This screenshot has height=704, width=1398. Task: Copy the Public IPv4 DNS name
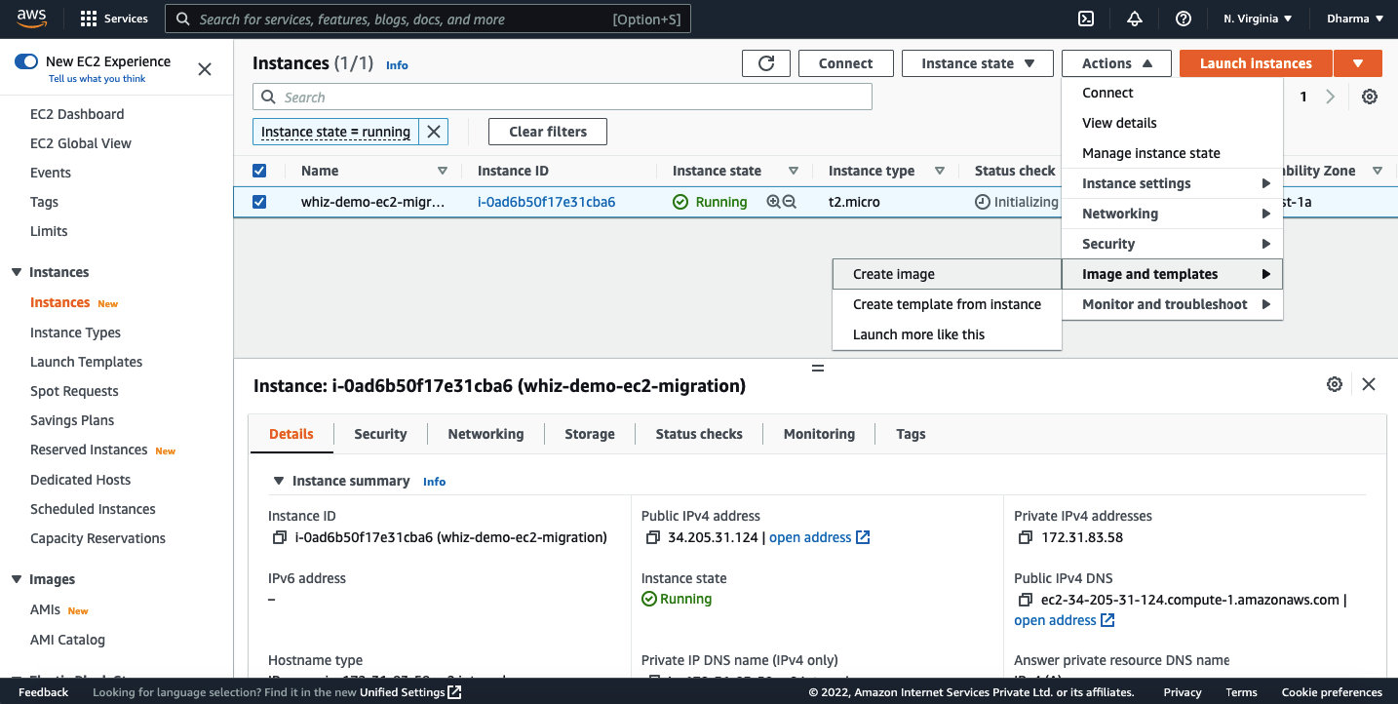point(1026,600)
